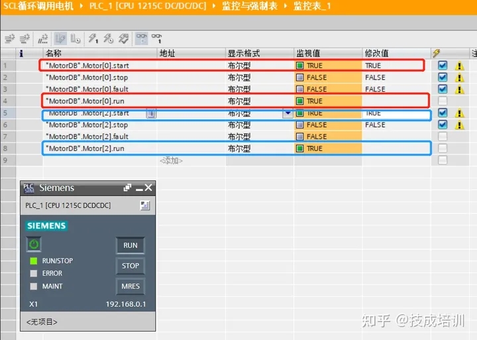Click the Add row toolbar icon
Viewport: 477px width, 340px height.
tap(25, 38)
